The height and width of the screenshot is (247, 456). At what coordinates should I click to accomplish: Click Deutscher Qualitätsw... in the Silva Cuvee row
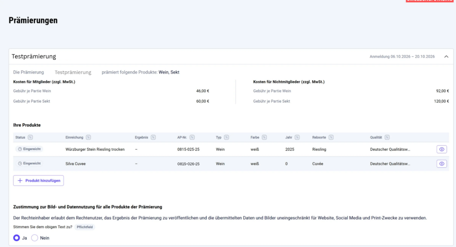pos(390,164)
